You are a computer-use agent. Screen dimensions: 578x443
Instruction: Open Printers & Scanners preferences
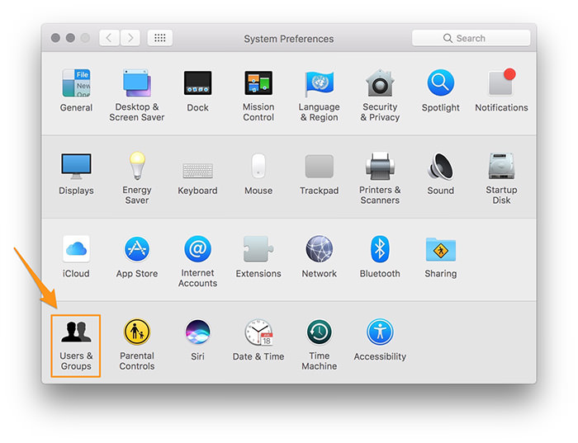(380, 167)
